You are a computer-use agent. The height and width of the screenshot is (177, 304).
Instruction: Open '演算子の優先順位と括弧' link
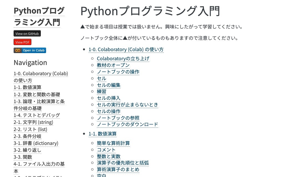[x=123, y=163]
